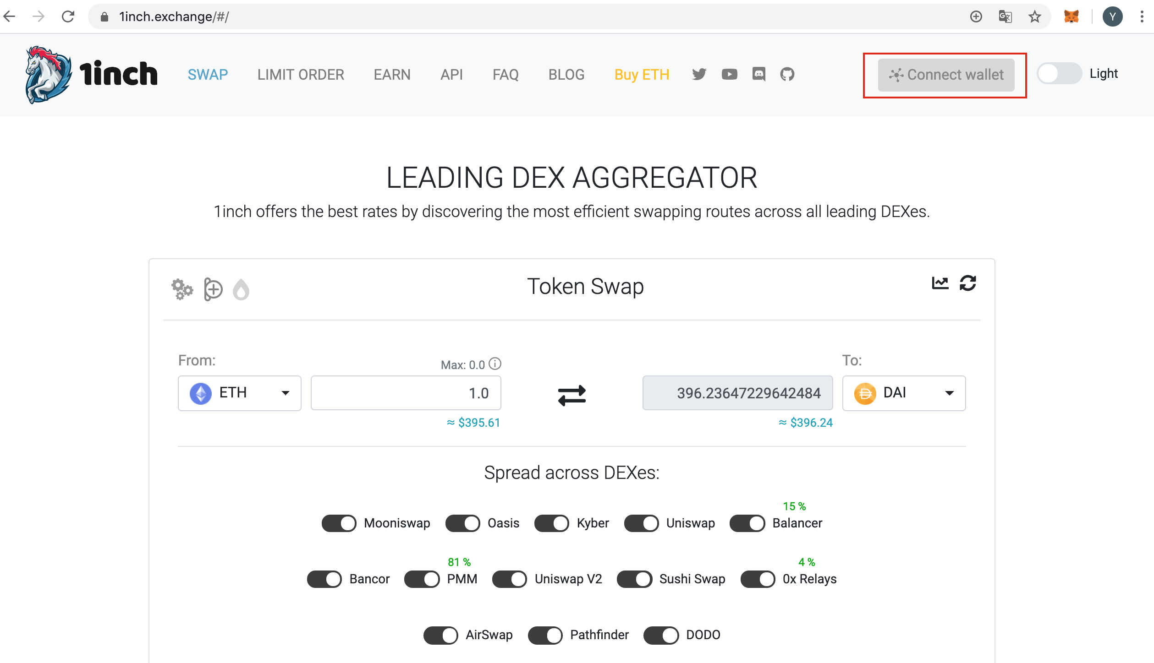Toggle off Uniswap V2
The height and width of the screenshot is (663, 1154).
510,579
